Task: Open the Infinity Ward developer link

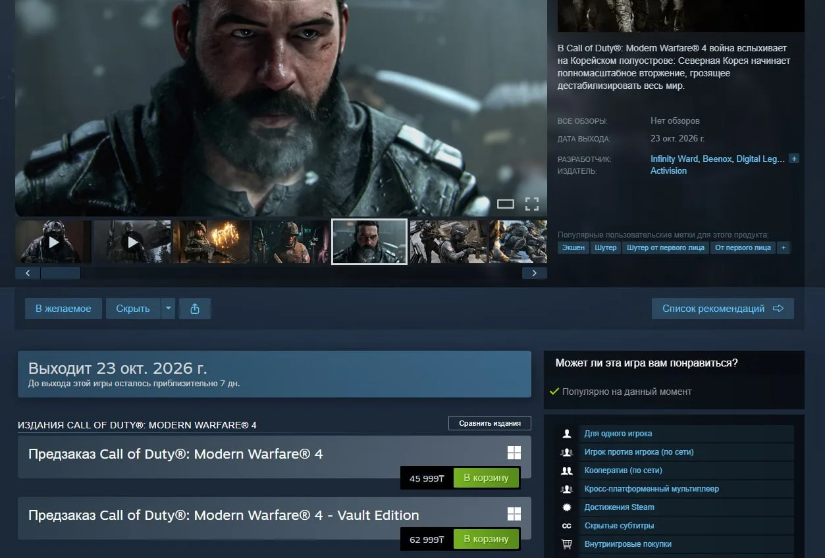Action: pyautogui.click(x=674, y=159)
